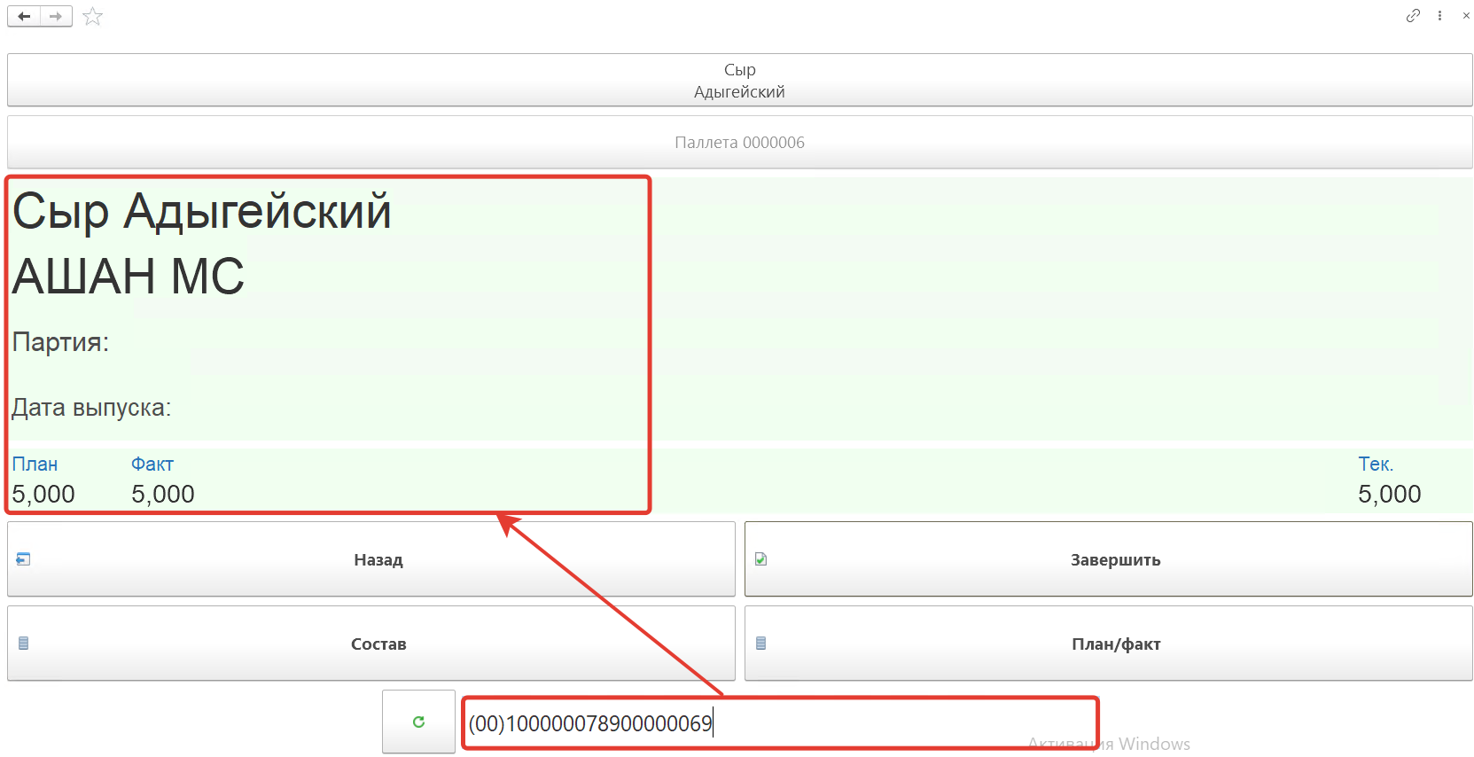Click the Дата выпуска: label
The image size is (1474, 757).
coord(91,408)
